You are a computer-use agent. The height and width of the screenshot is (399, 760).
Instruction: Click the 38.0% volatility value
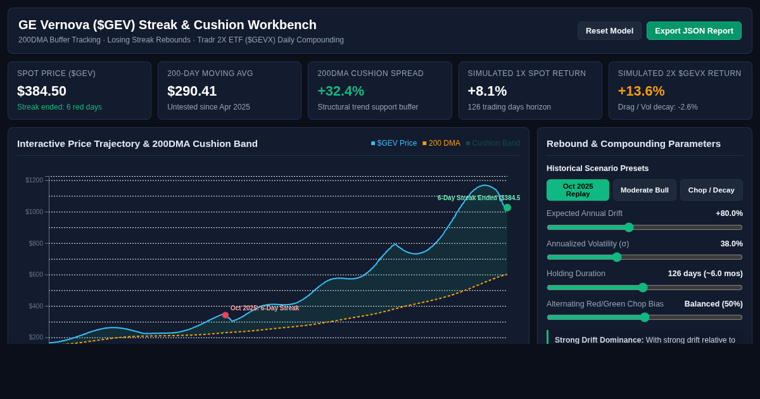coord(731,244)
